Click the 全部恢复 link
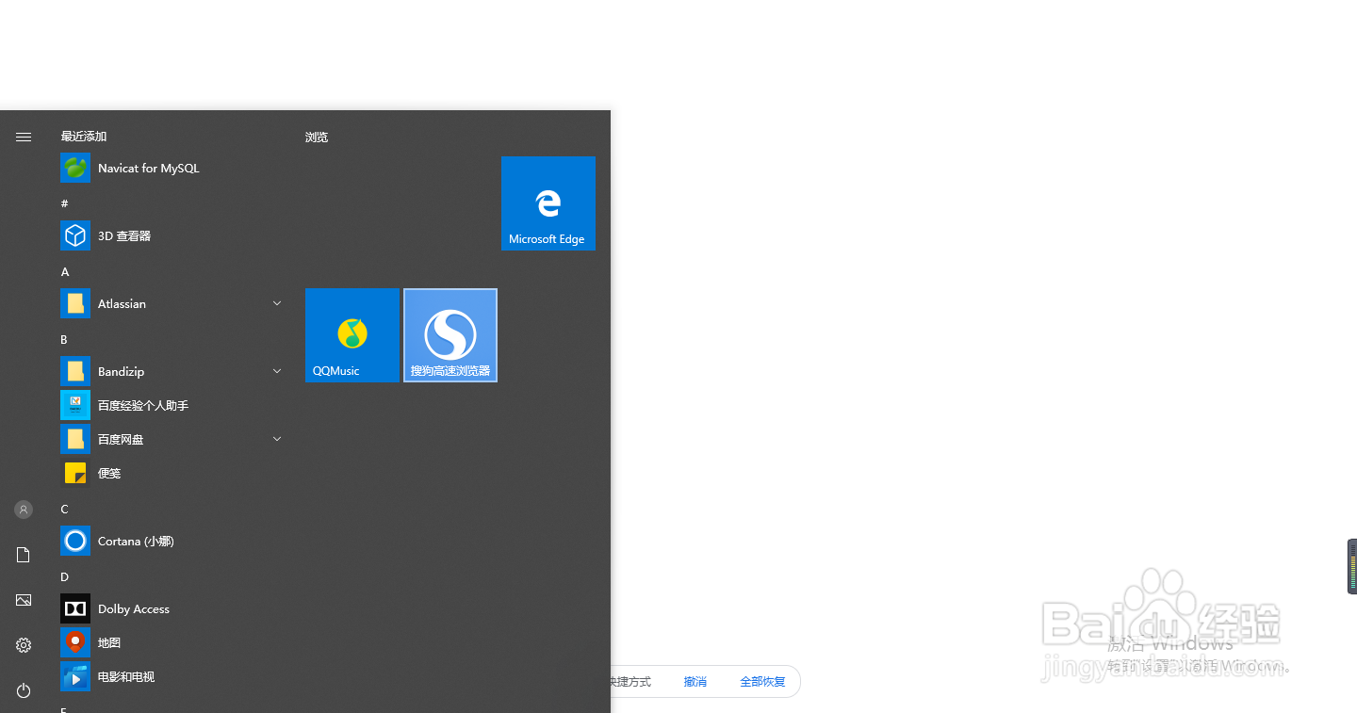This screenshot has width=1357, height=713. pos(762,682)
